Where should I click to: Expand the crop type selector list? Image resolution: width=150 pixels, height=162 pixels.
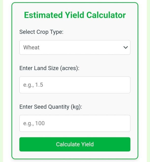[75, 47]
